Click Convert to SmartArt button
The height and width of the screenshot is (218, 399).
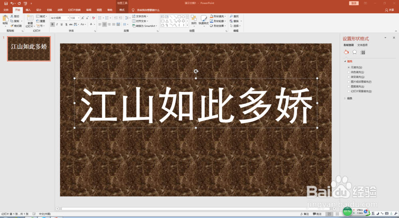point(144,26)
